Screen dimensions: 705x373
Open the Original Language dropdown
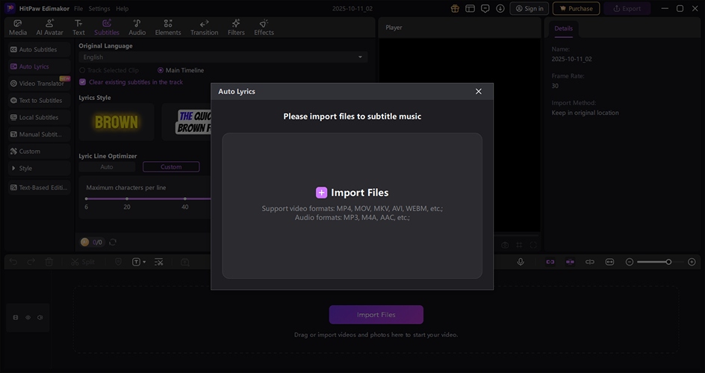(223, 57)
